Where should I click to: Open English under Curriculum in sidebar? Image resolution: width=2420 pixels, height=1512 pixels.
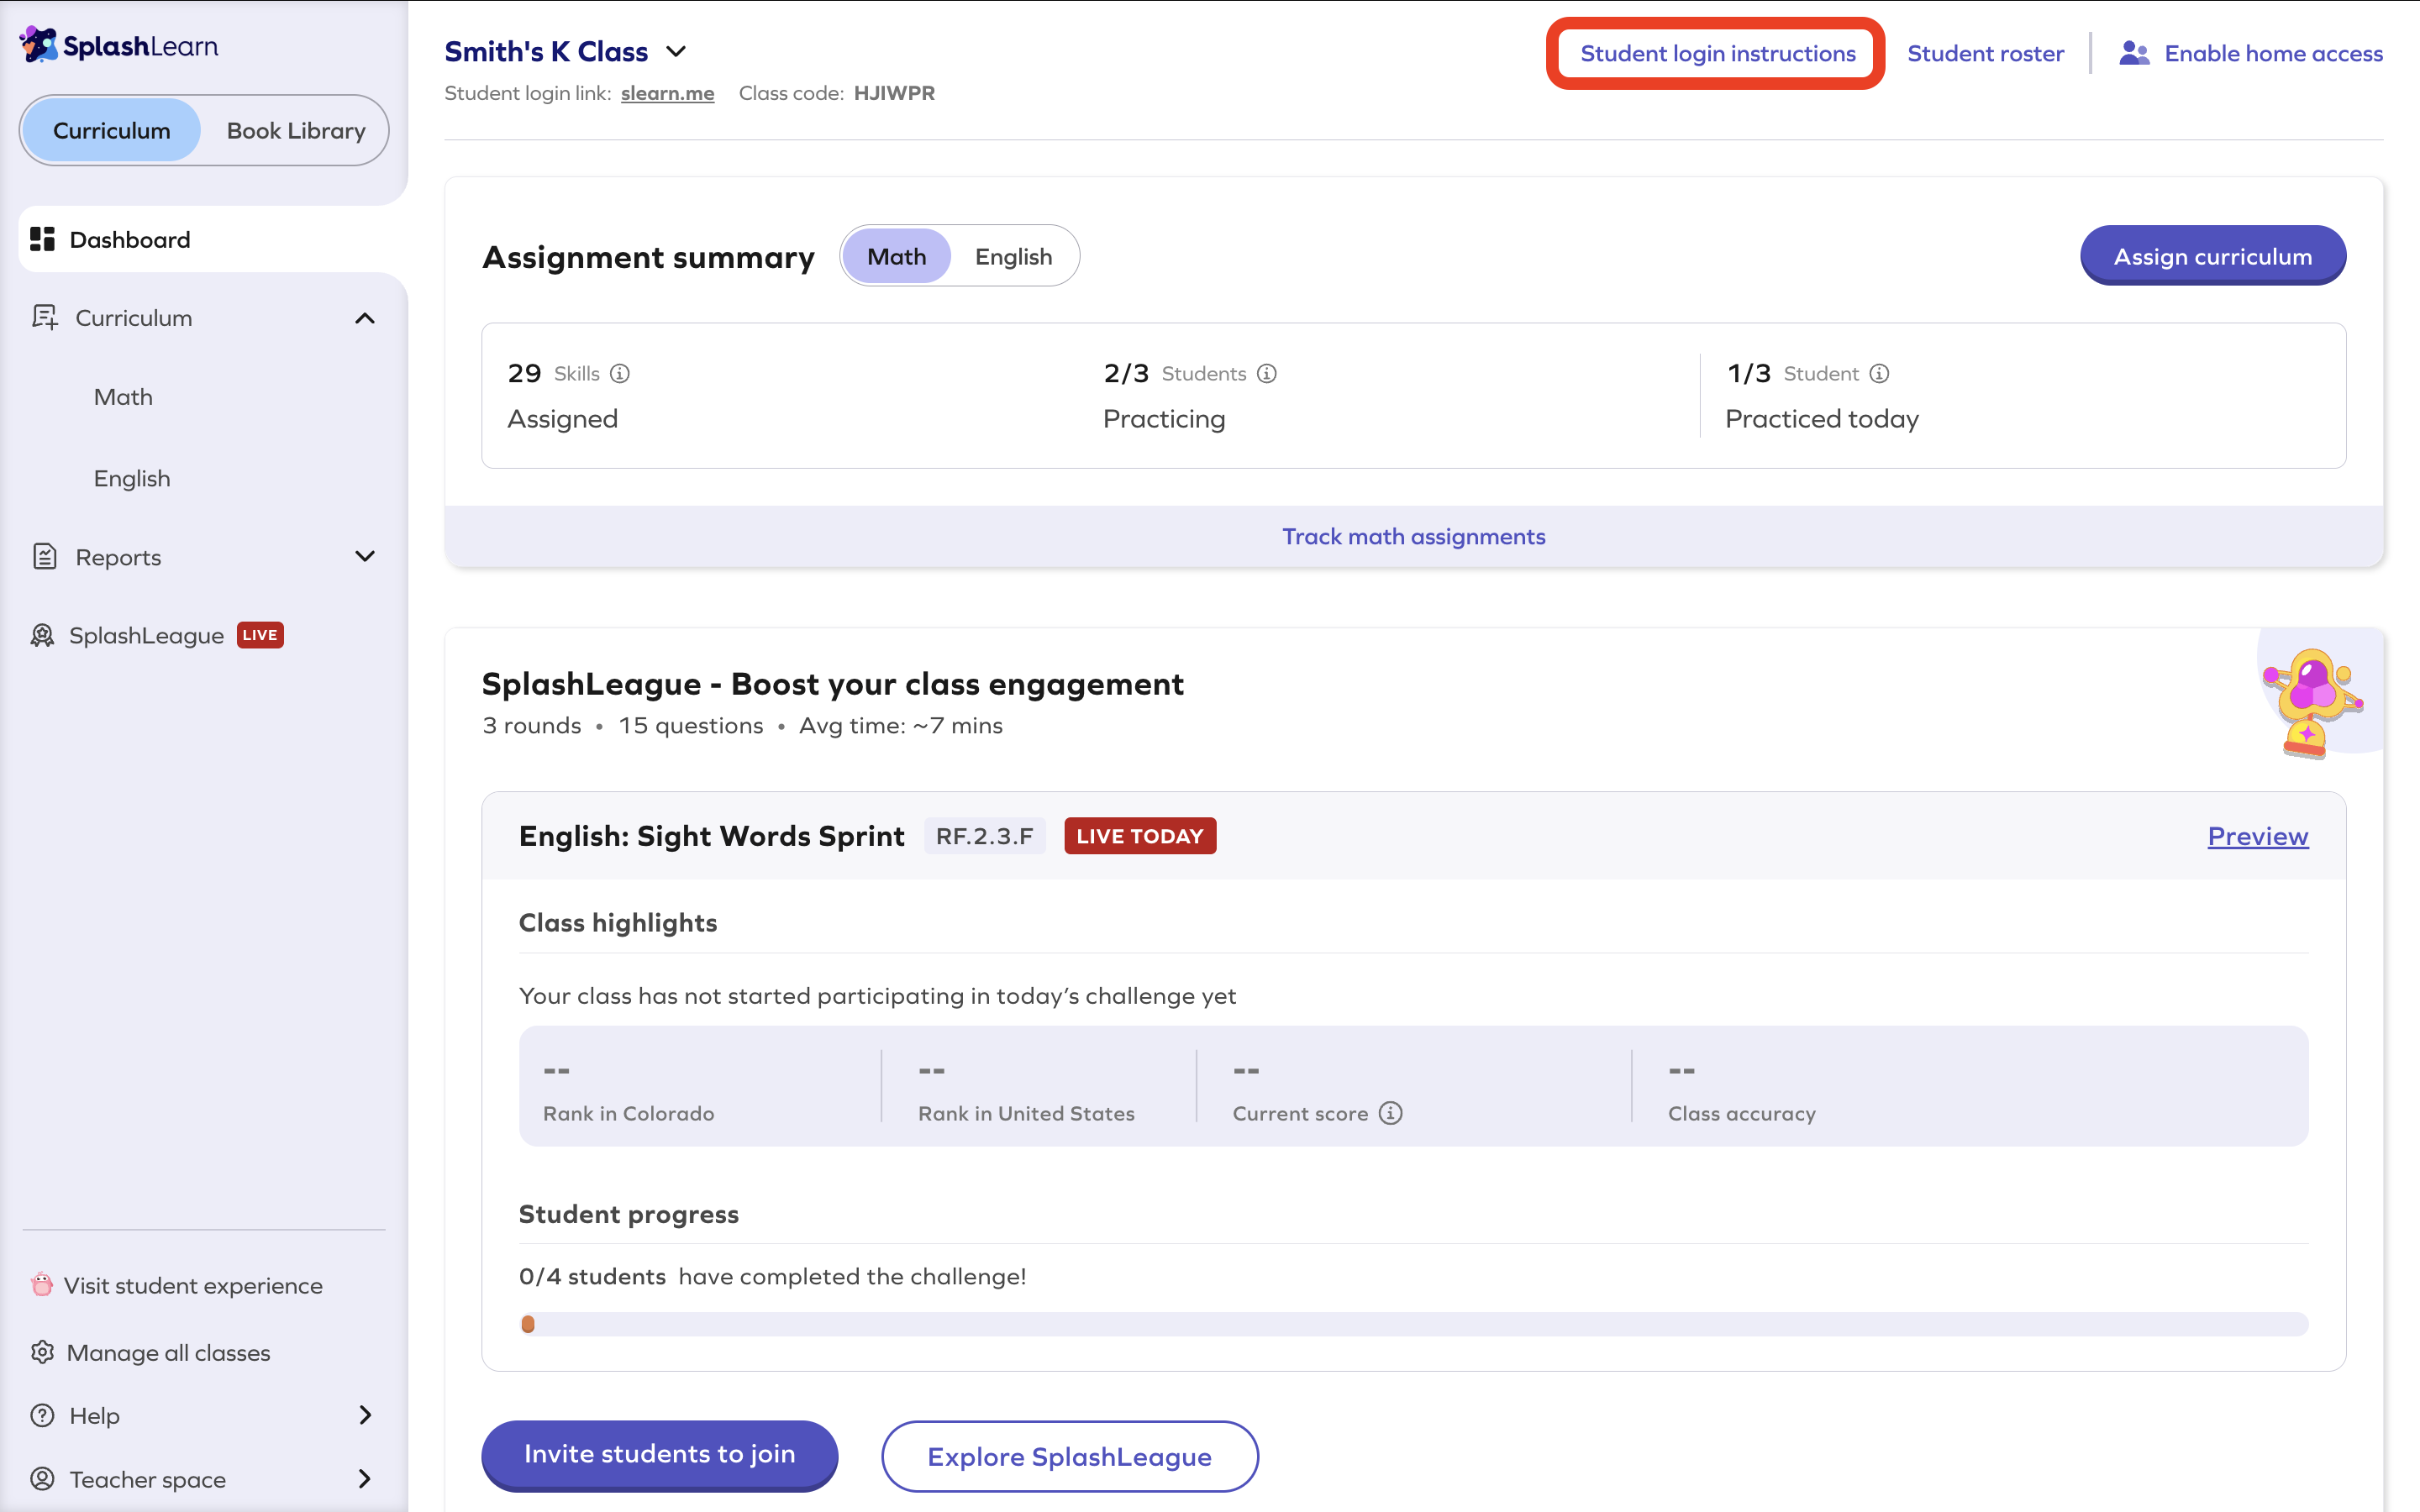[x=132, y=478]
